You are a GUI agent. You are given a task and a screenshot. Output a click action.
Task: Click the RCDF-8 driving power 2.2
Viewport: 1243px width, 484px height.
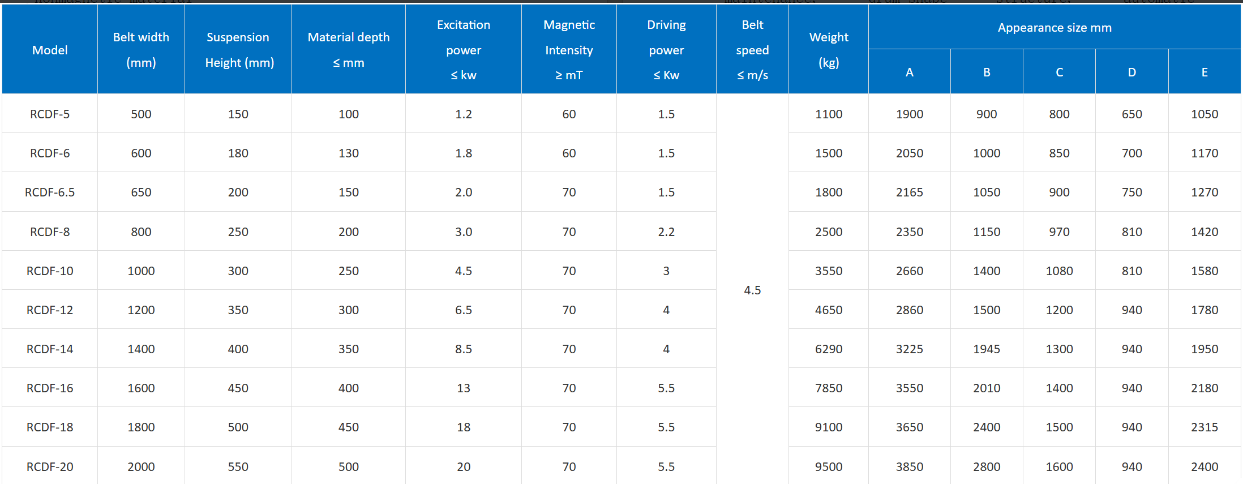click(666, 232)
